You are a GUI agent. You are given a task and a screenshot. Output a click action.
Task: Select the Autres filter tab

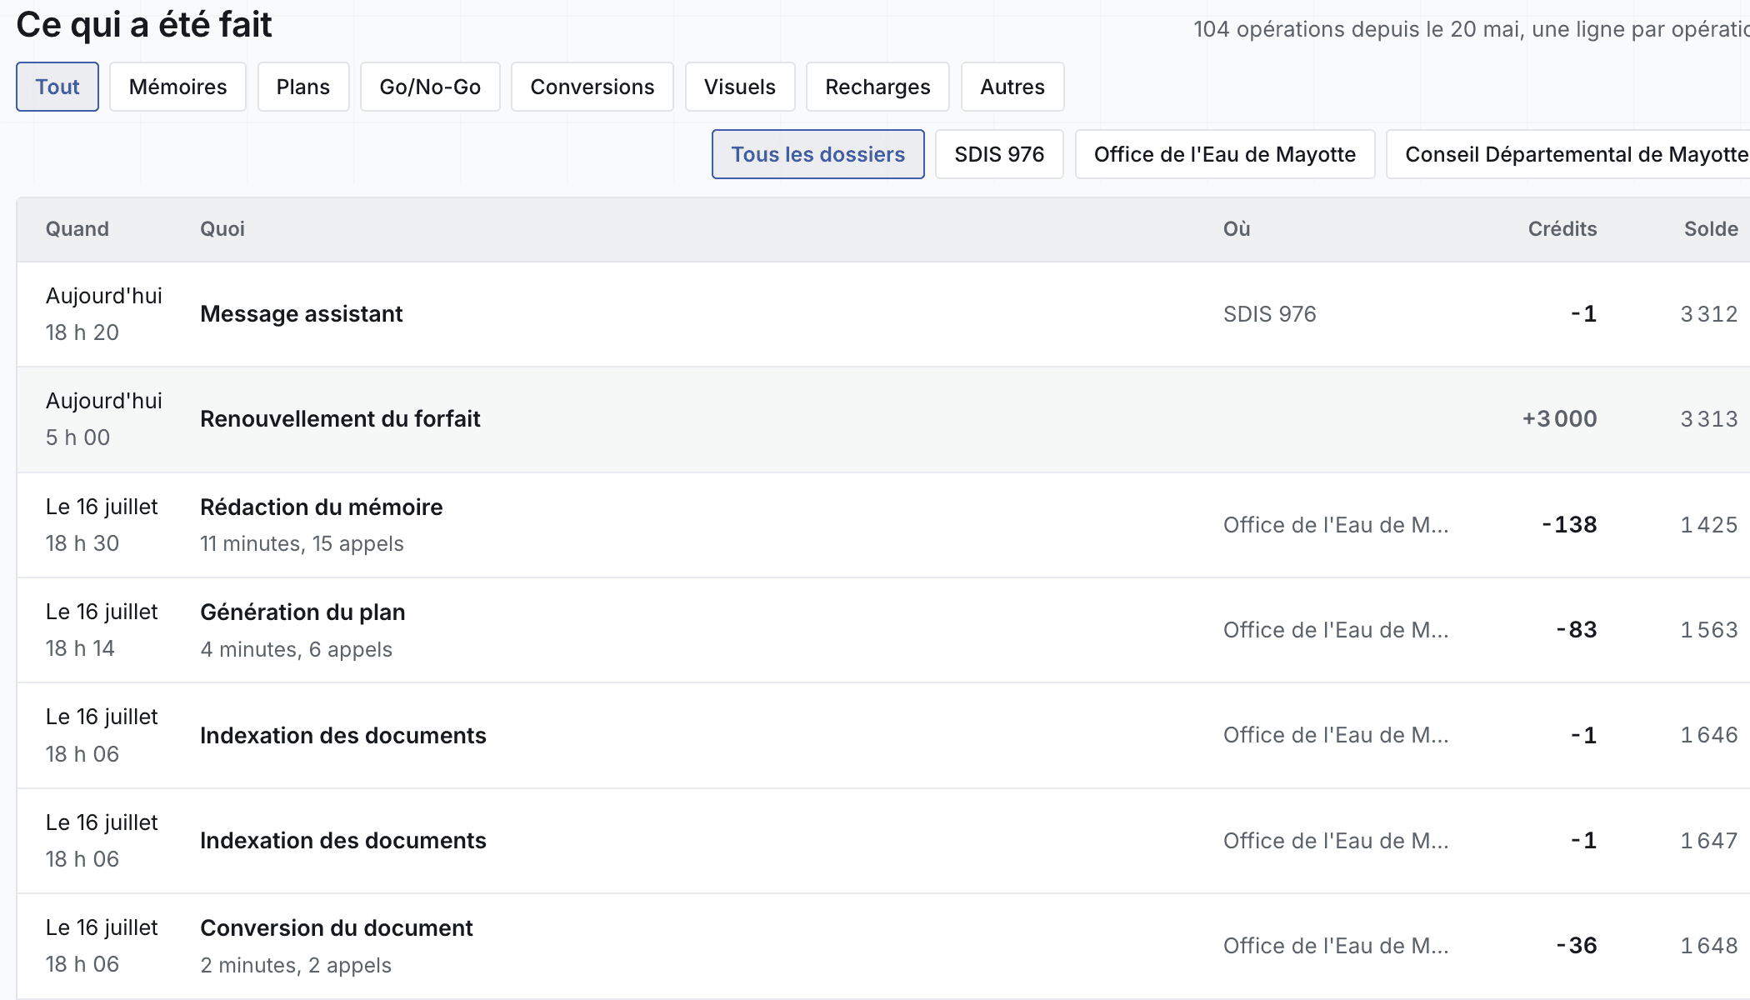click(x=1012, y=87)
